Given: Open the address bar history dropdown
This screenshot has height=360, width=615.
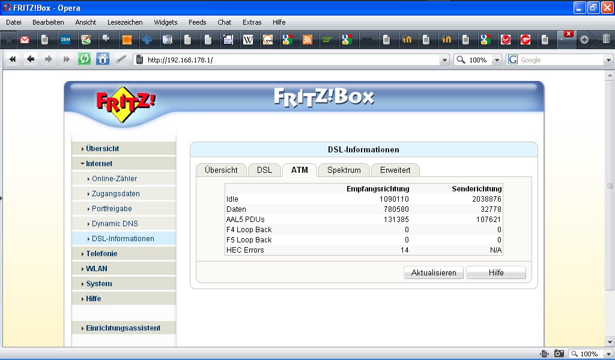Looking at the screenshot, I should (x=444, y=60).
